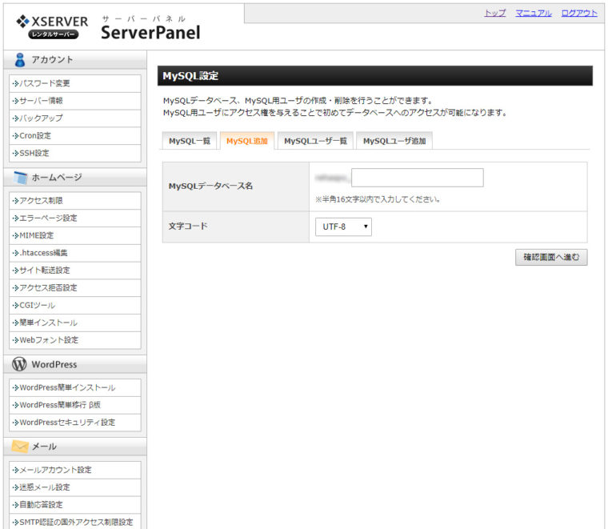Open Webフォント設定 in the sidebar
The image size is (608, 529).
tap(75, 340)
